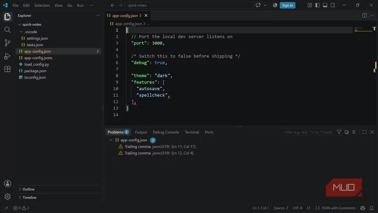Open the Run menu
This screenshot has width=378, height=213.
[80, 5]
